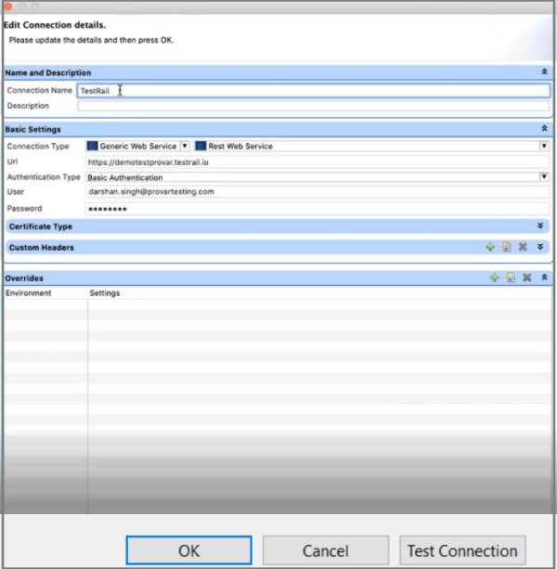Collapse the Overrides section

tap(544, 278)
